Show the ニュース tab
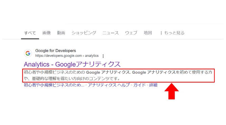 click(110, 33)
